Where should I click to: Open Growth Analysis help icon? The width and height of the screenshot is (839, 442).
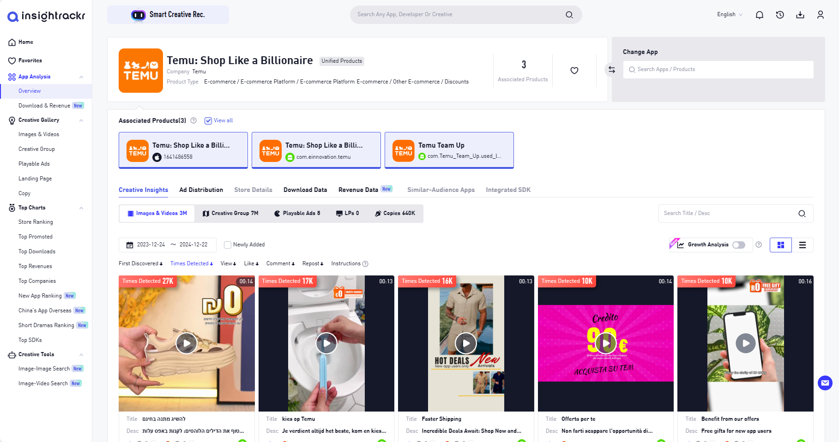tap(759, 245)
